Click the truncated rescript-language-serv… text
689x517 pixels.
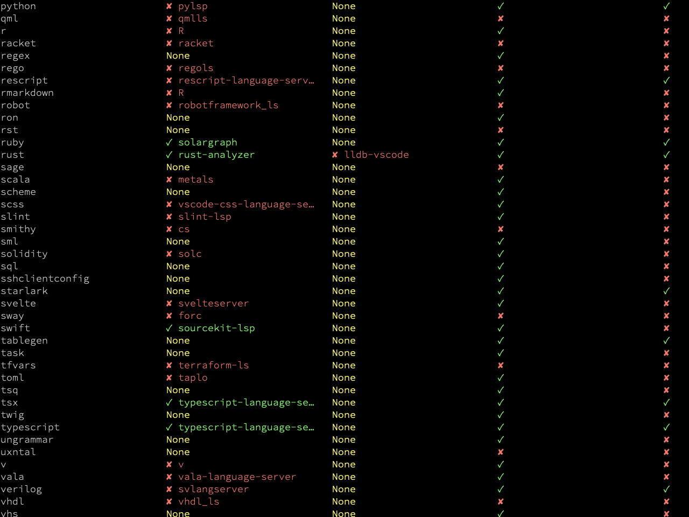[x=246, y=80]
